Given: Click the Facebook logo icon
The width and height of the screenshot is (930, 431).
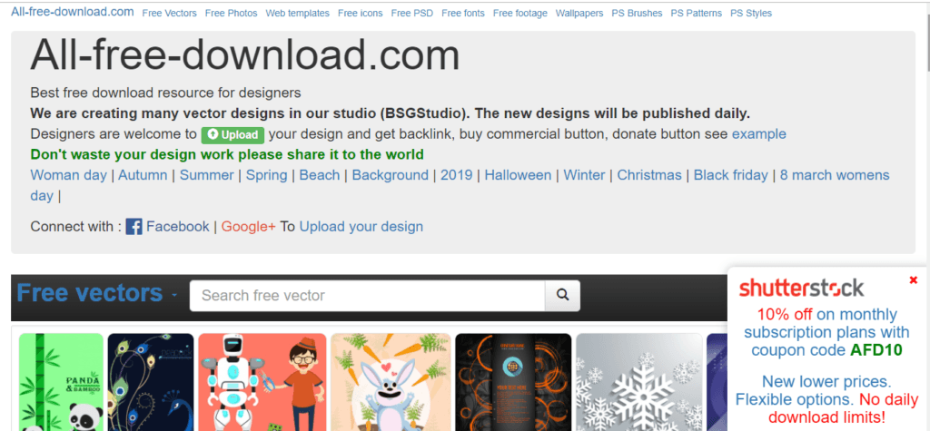Looking at the screenshot, I should (134, 227).
